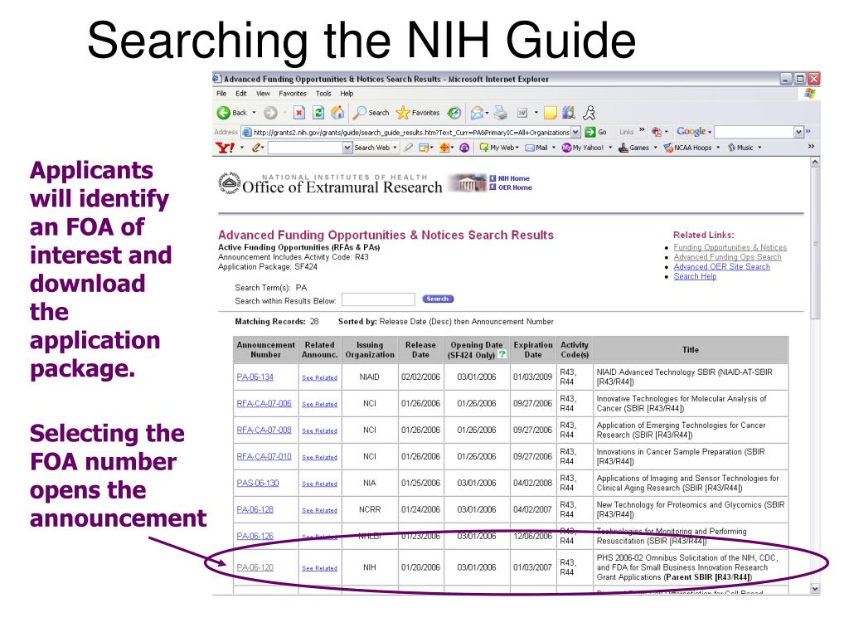Open Yahoo Games toolbar button
The image size is (849, 637).
[634, 148]
